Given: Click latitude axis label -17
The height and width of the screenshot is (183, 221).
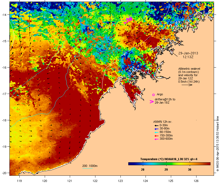Looking at the screenshot, I should (4, 94).
